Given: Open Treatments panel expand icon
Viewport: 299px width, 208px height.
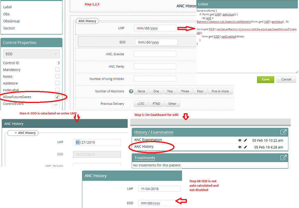Looking at the screenshot, I should 283,157.
